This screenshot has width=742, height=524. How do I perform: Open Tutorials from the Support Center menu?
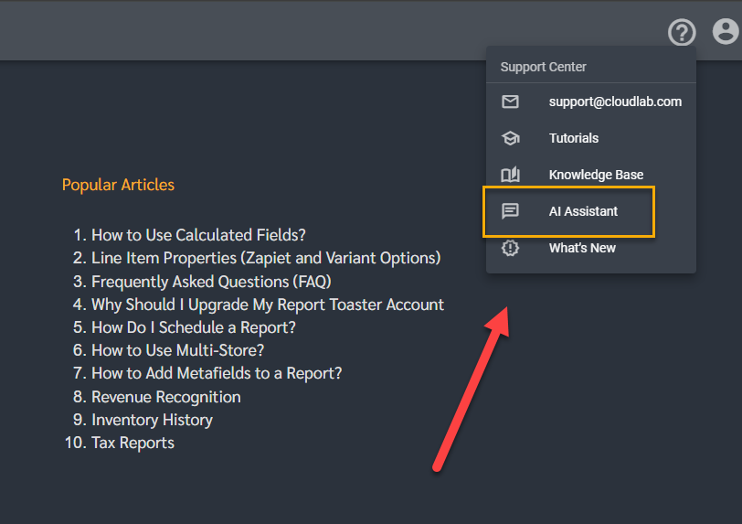point(574,138)
